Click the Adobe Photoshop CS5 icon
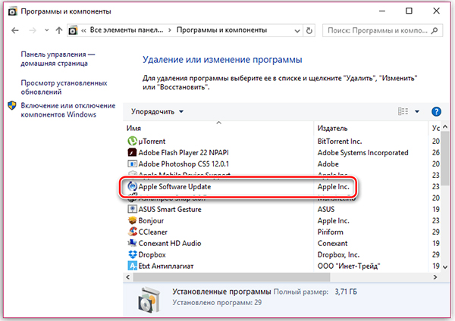This screenshot has height=321, width=455. pos(131,164)
